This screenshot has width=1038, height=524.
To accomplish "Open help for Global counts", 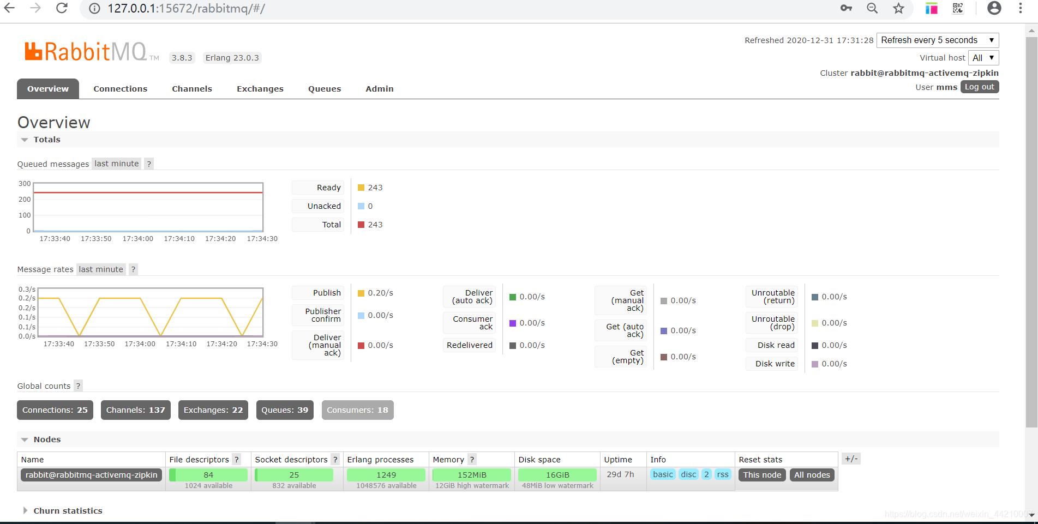I will pos(78,386).
